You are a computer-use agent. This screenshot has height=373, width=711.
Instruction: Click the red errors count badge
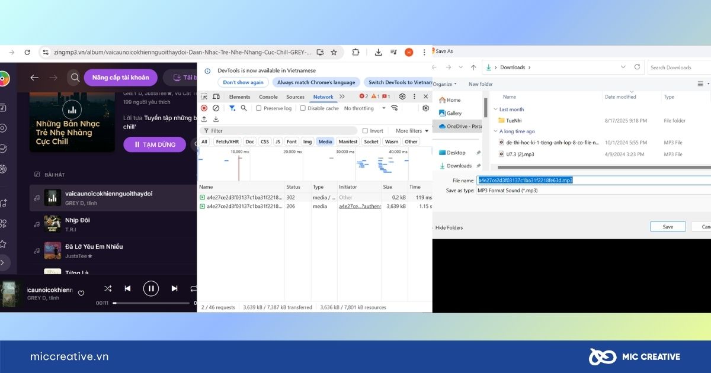point(364,97)
